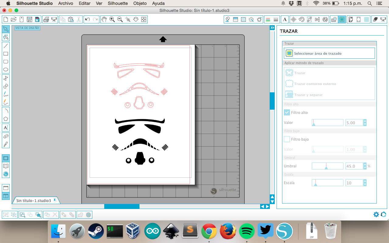Increase the Escala value stepper

tap(365, 181)
